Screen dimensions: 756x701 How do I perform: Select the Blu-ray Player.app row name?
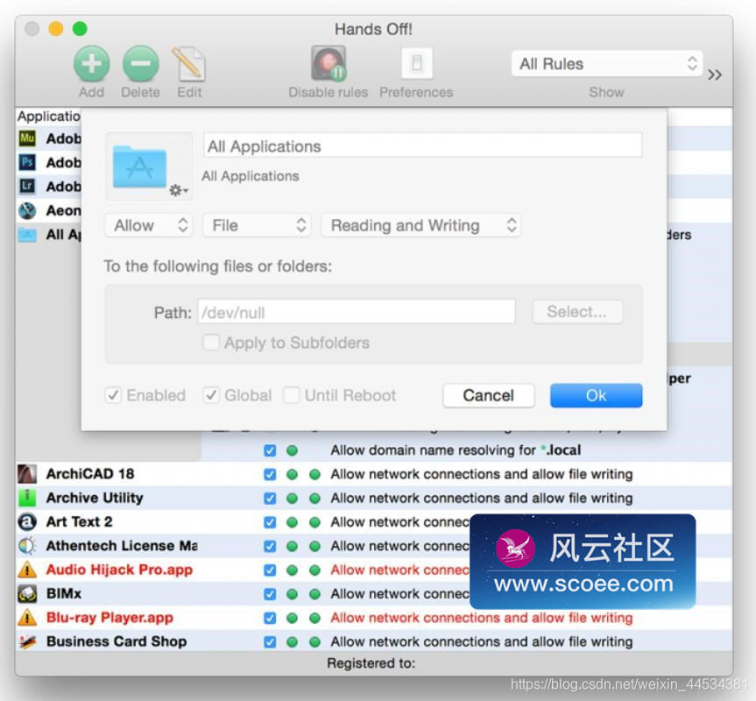tap(110, 618)
